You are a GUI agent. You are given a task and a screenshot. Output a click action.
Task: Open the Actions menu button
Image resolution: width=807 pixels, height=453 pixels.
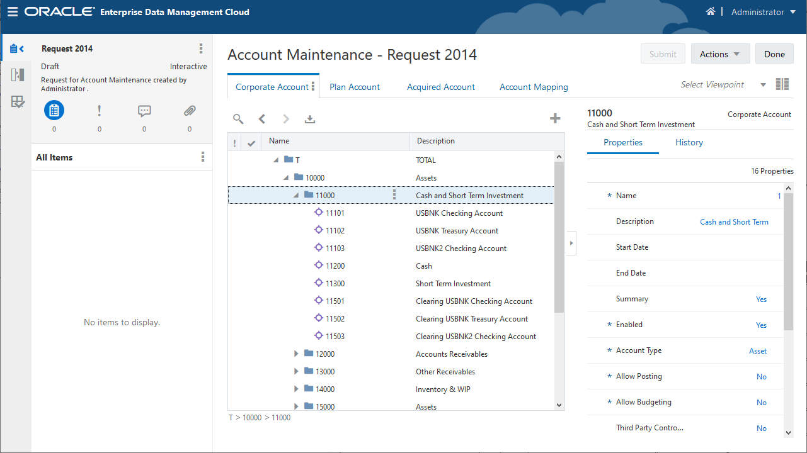(x=720, y=54)
